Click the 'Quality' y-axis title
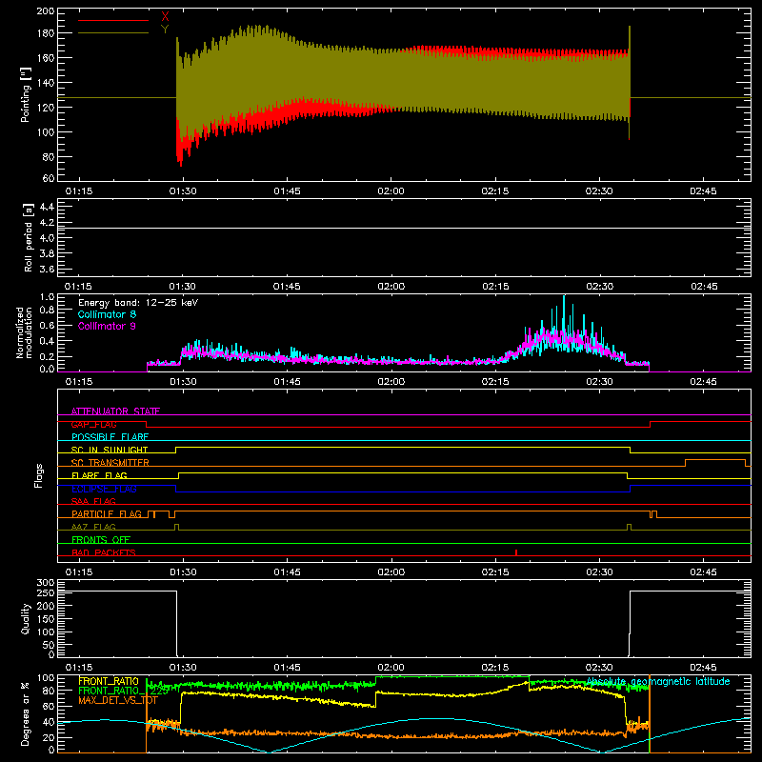Screen dimensions: 762x762 (26, 618)
